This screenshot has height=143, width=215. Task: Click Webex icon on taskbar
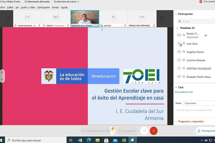pyautogui.click(x=133, y=140)
